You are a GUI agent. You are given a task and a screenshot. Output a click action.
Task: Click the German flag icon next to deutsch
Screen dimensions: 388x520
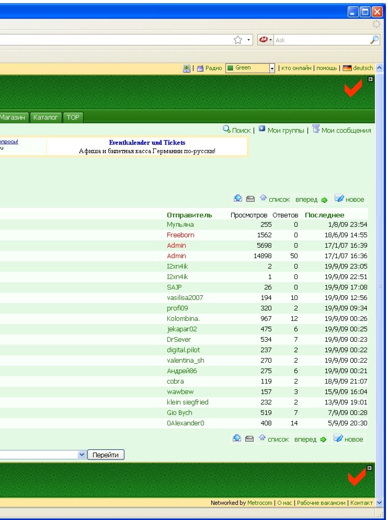[347, 68]
